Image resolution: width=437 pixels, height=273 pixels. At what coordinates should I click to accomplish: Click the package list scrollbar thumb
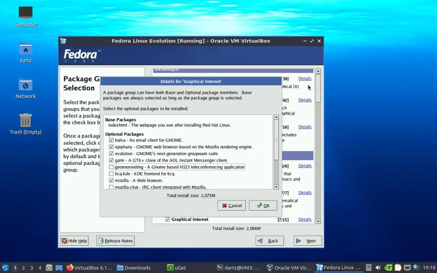tap(276, 140)
